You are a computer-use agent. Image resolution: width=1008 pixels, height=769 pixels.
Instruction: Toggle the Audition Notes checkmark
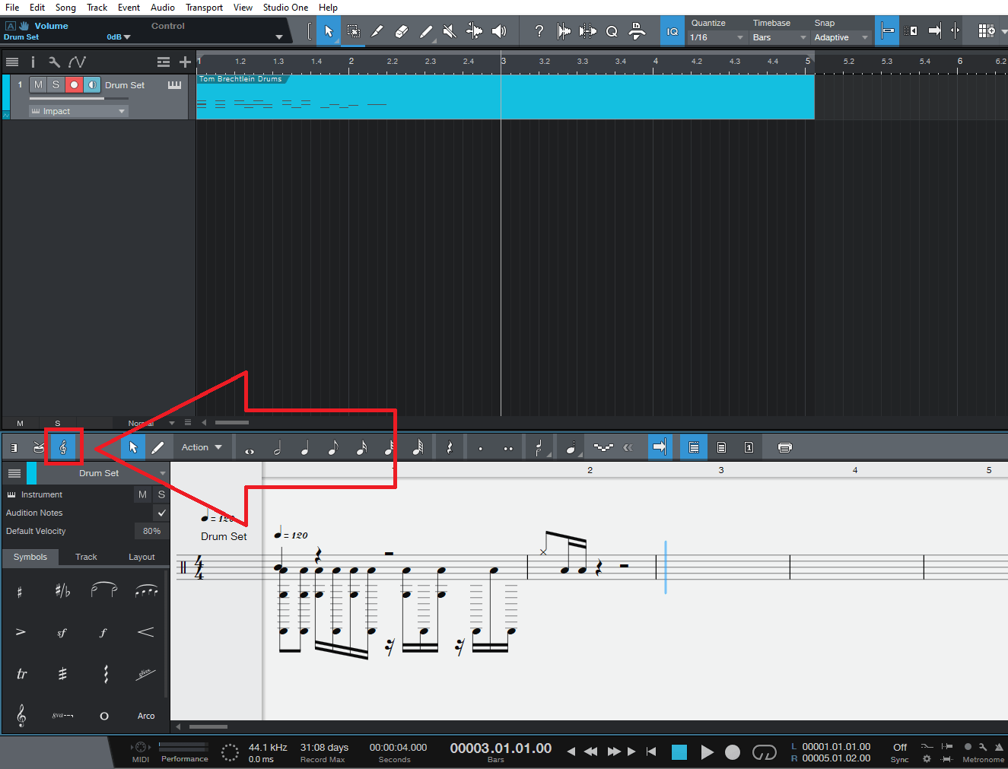click(161, 513)
